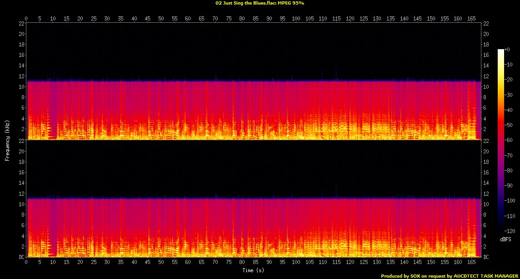
Task: Select the 165 second tick on the top time axis
Action: coord(471,19)
